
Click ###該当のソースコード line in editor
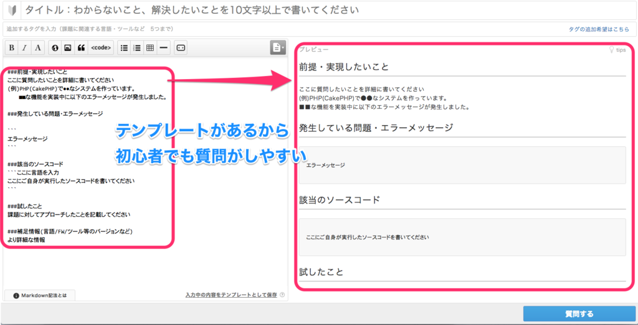click(36, 164)
